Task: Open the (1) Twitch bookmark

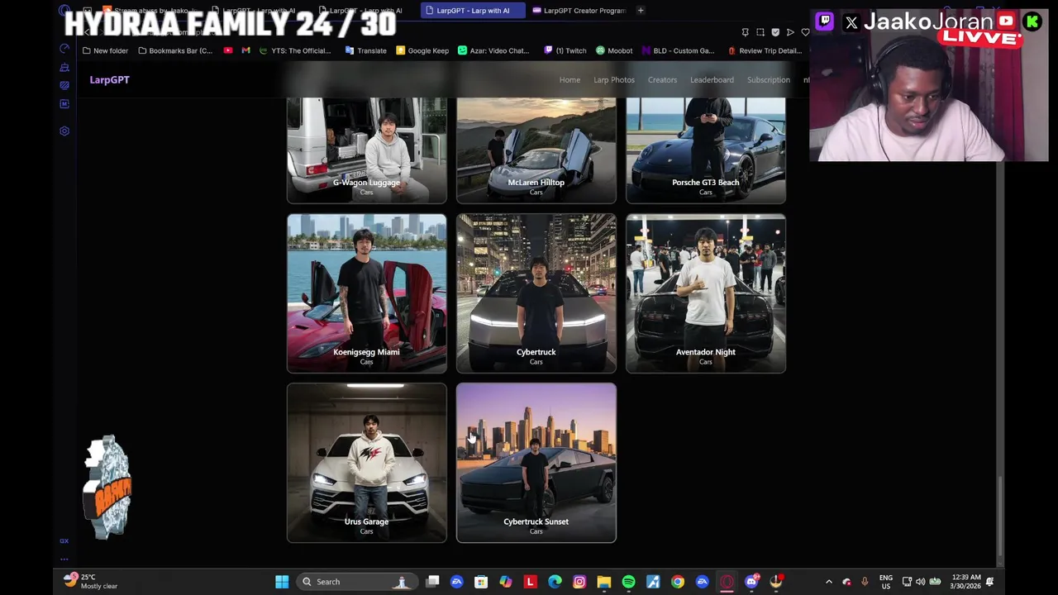Action: [565, 50]
